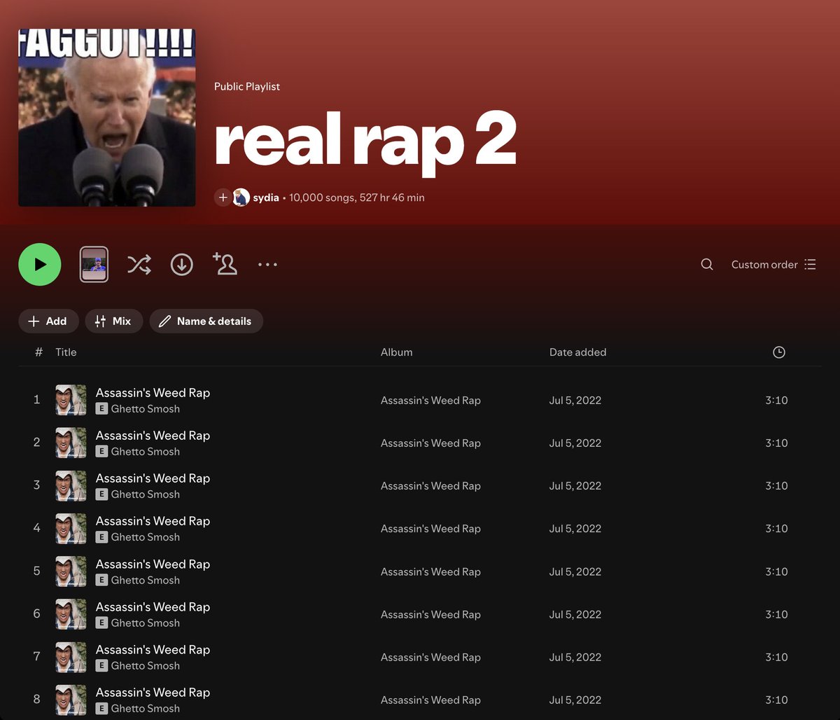Click the # column header
The height and width of the screenshot is (720, 840).
[x=38, y=352]
